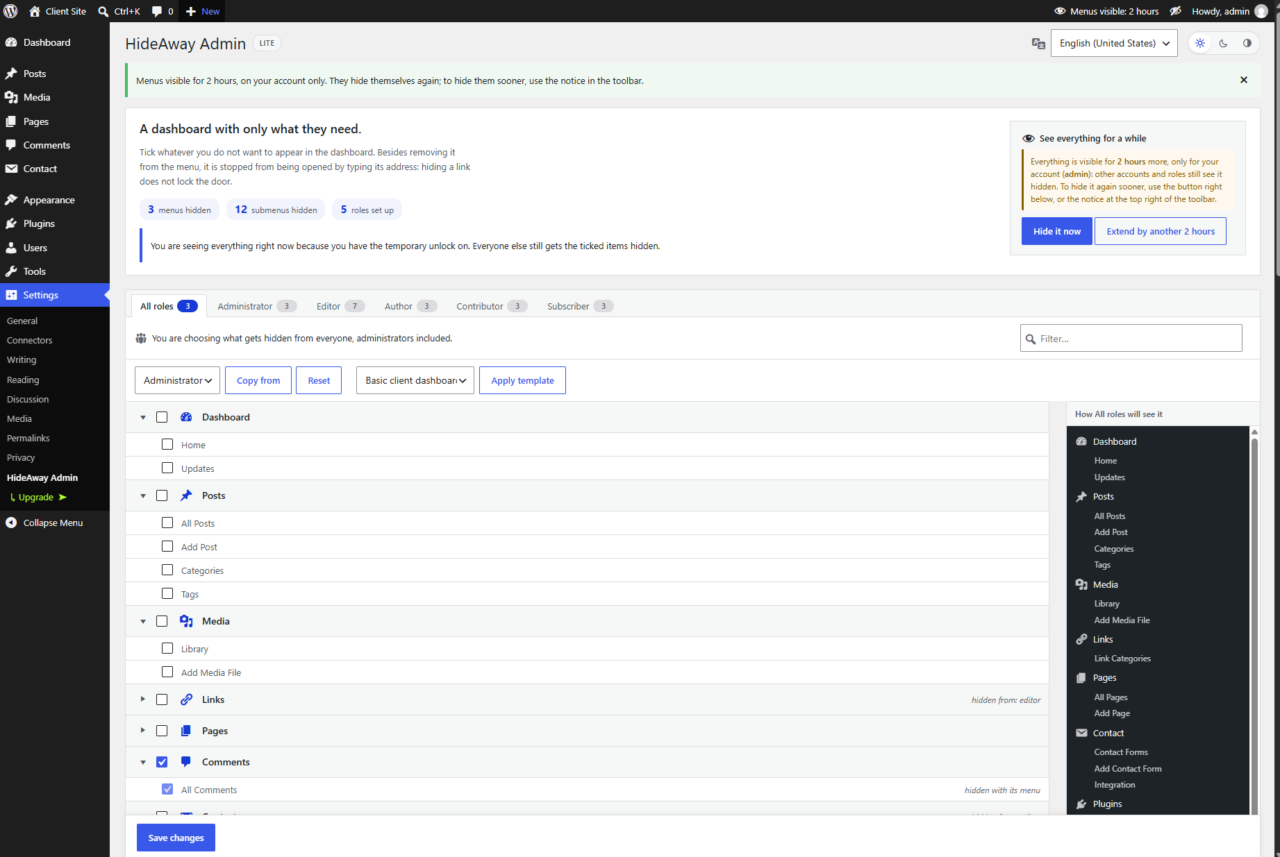Screen dimensions: 1280x857
Task: Open Media in the sidebar menu
Action: [x=55, y=97]
